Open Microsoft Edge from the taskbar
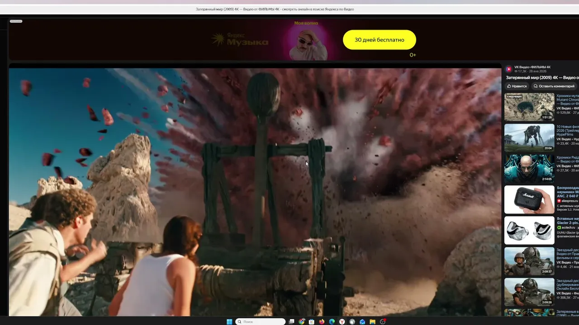The image size is (579, 325). [x=332, y=322]
